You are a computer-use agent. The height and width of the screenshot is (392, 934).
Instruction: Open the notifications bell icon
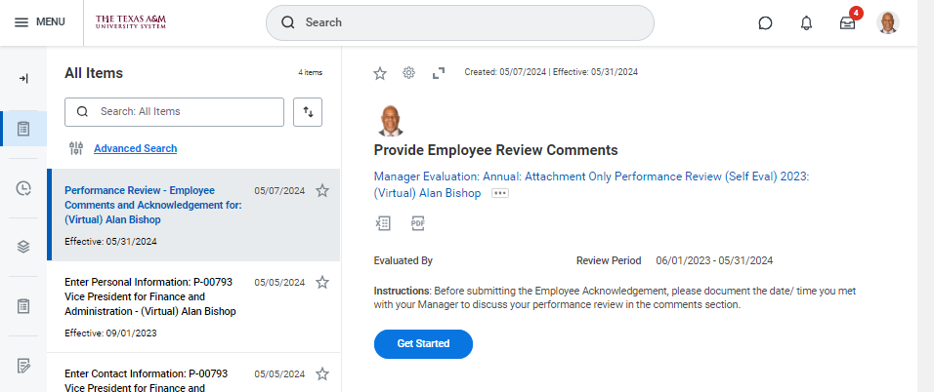point(806,22)
